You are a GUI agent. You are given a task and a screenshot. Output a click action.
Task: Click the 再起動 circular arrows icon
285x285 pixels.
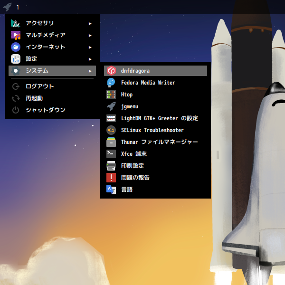tap(16, 98)
